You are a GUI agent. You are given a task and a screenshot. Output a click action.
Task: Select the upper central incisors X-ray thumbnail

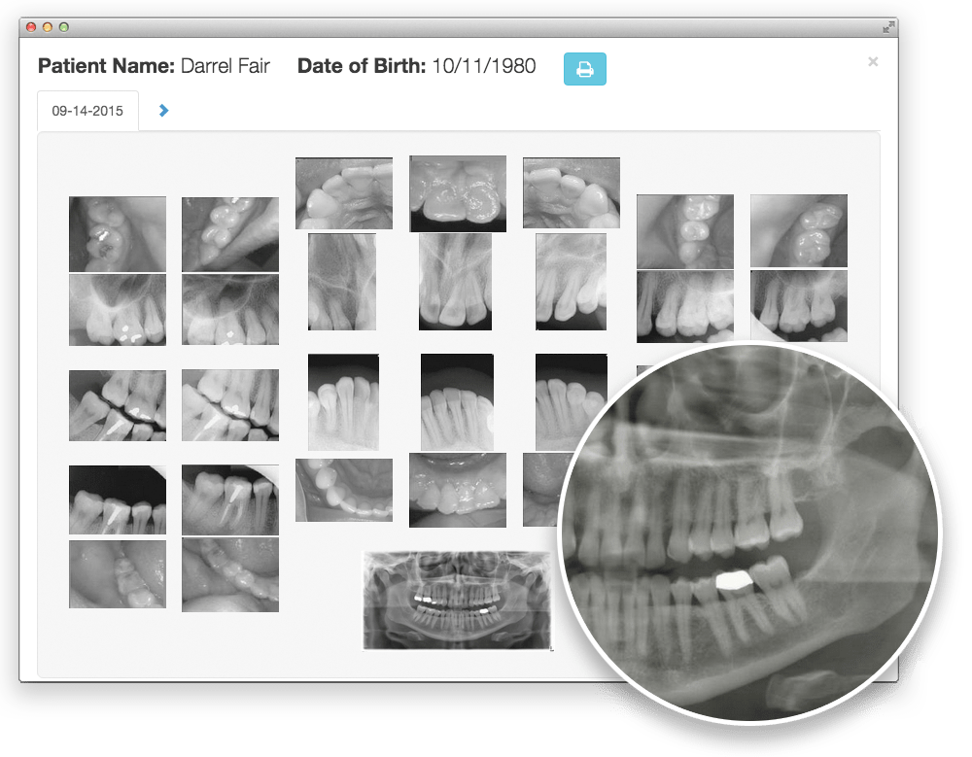(455, 282)
